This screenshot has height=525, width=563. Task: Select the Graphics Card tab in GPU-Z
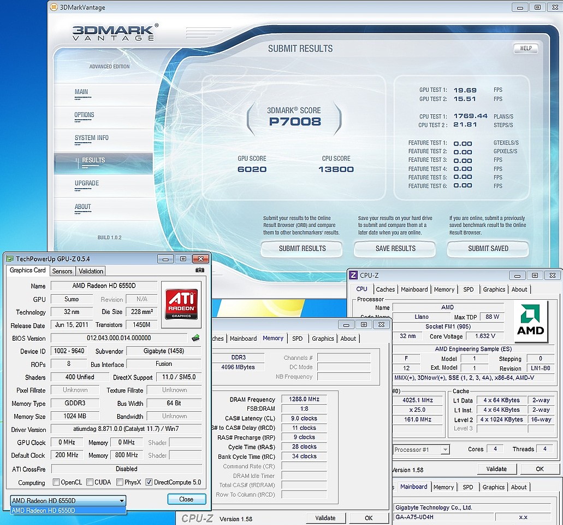tap(28, 270)
